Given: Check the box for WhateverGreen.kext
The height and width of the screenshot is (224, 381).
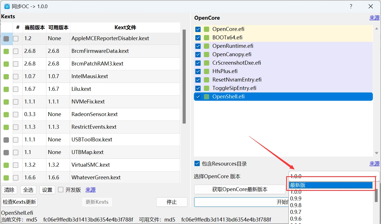Looking at the screenshot, I should point(16,178).
